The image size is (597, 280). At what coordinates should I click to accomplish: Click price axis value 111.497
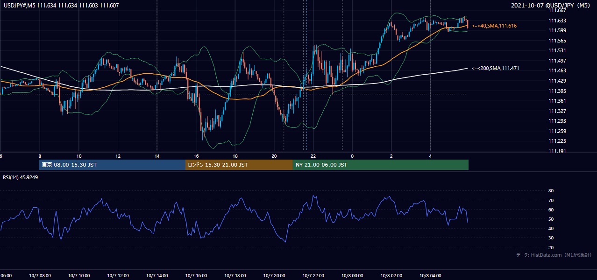(x=557, y=61)
